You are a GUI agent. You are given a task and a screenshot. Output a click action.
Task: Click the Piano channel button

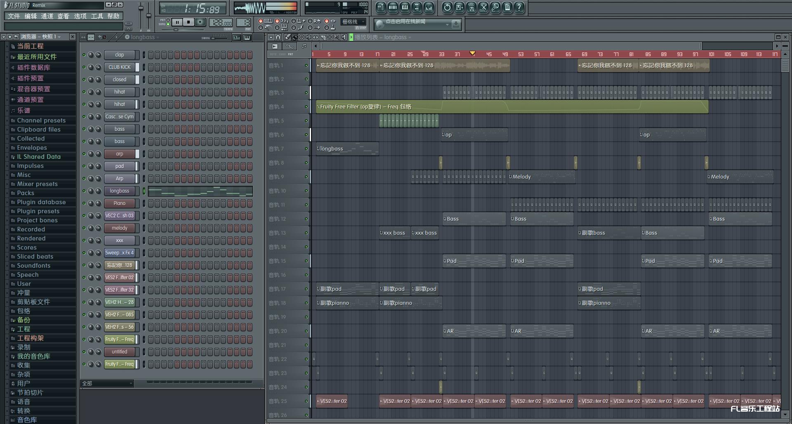[120, 203]
